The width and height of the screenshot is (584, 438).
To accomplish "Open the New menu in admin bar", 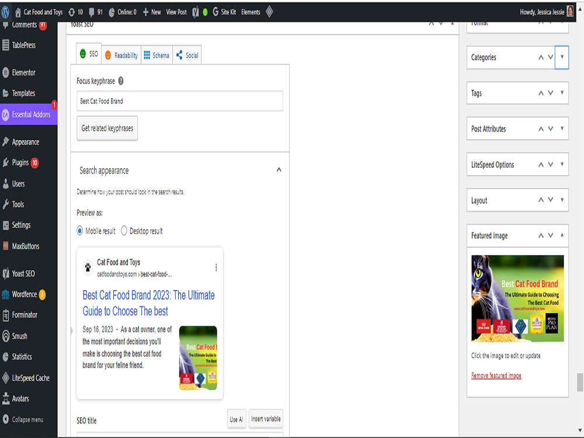I will 152,12.
